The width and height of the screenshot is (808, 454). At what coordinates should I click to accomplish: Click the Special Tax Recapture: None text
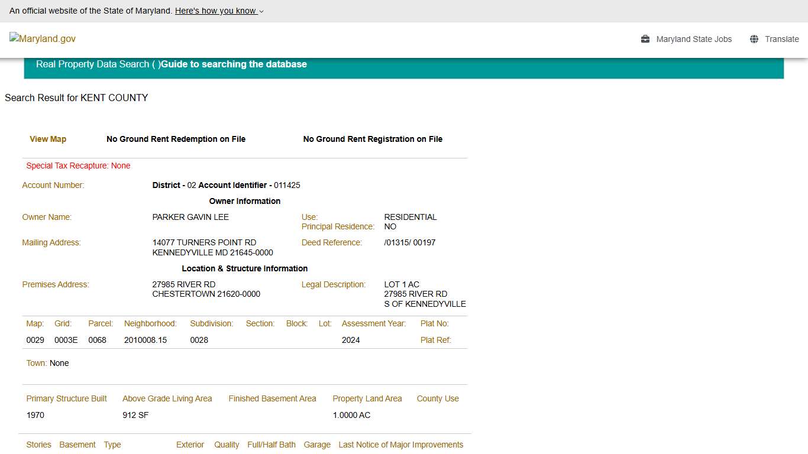pos(78,166)
